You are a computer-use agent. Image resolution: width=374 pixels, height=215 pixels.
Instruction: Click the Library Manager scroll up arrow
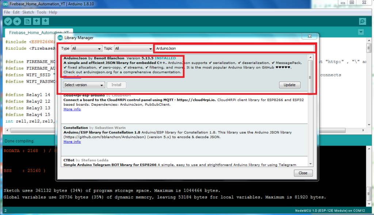coord(310,57)
